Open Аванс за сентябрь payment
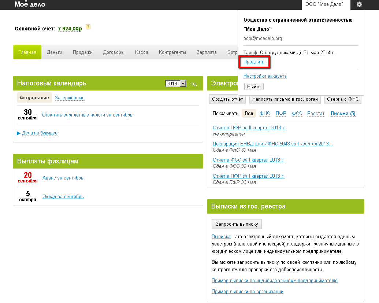The image size is (379, 303). coord(63,178)
